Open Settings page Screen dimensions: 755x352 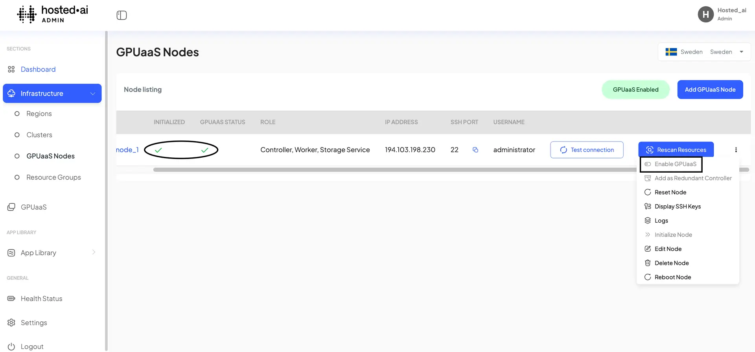[34, 323]
